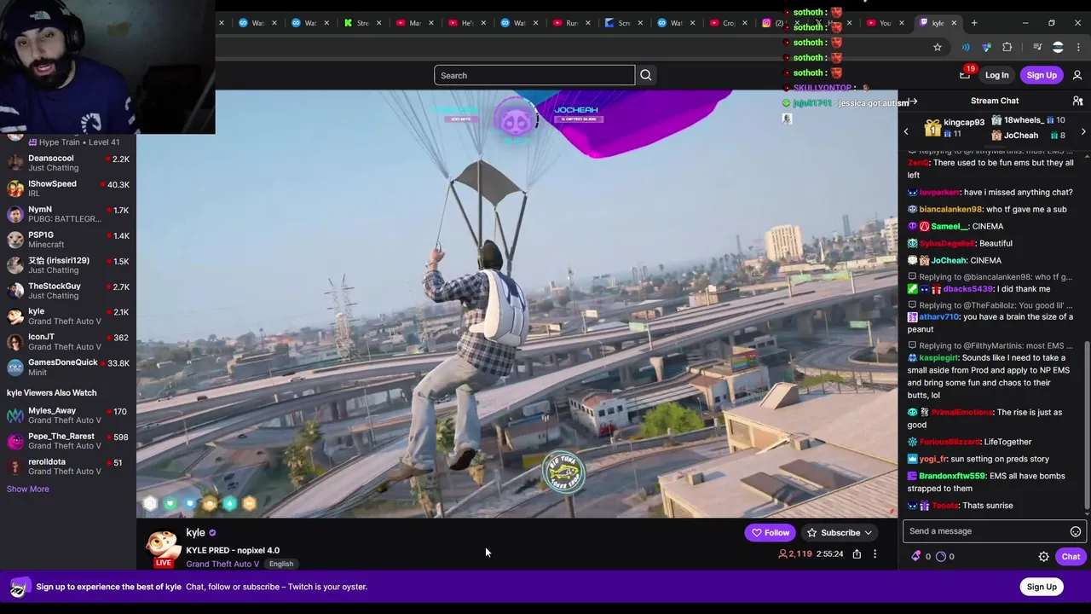Send message with the Chat button
This screenshot has width=1091, height=614.
[1071, 556]
